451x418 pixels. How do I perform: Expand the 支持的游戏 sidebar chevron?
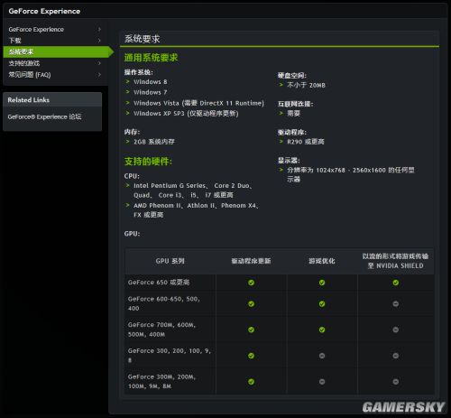point(99,63)
